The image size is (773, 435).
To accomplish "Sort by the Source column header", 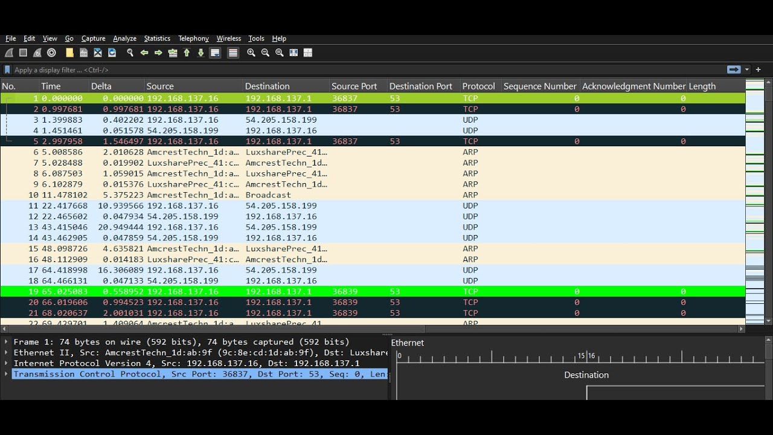I will click(x=194, y=86).
